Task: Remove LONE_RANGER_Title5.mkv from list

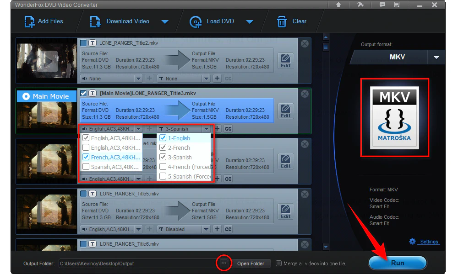Action: [x=305, y=194]
